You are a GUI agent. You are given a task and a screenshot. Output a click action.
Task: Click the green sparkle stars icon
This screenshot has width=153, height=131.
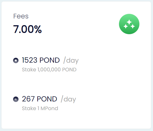[129, 24]
